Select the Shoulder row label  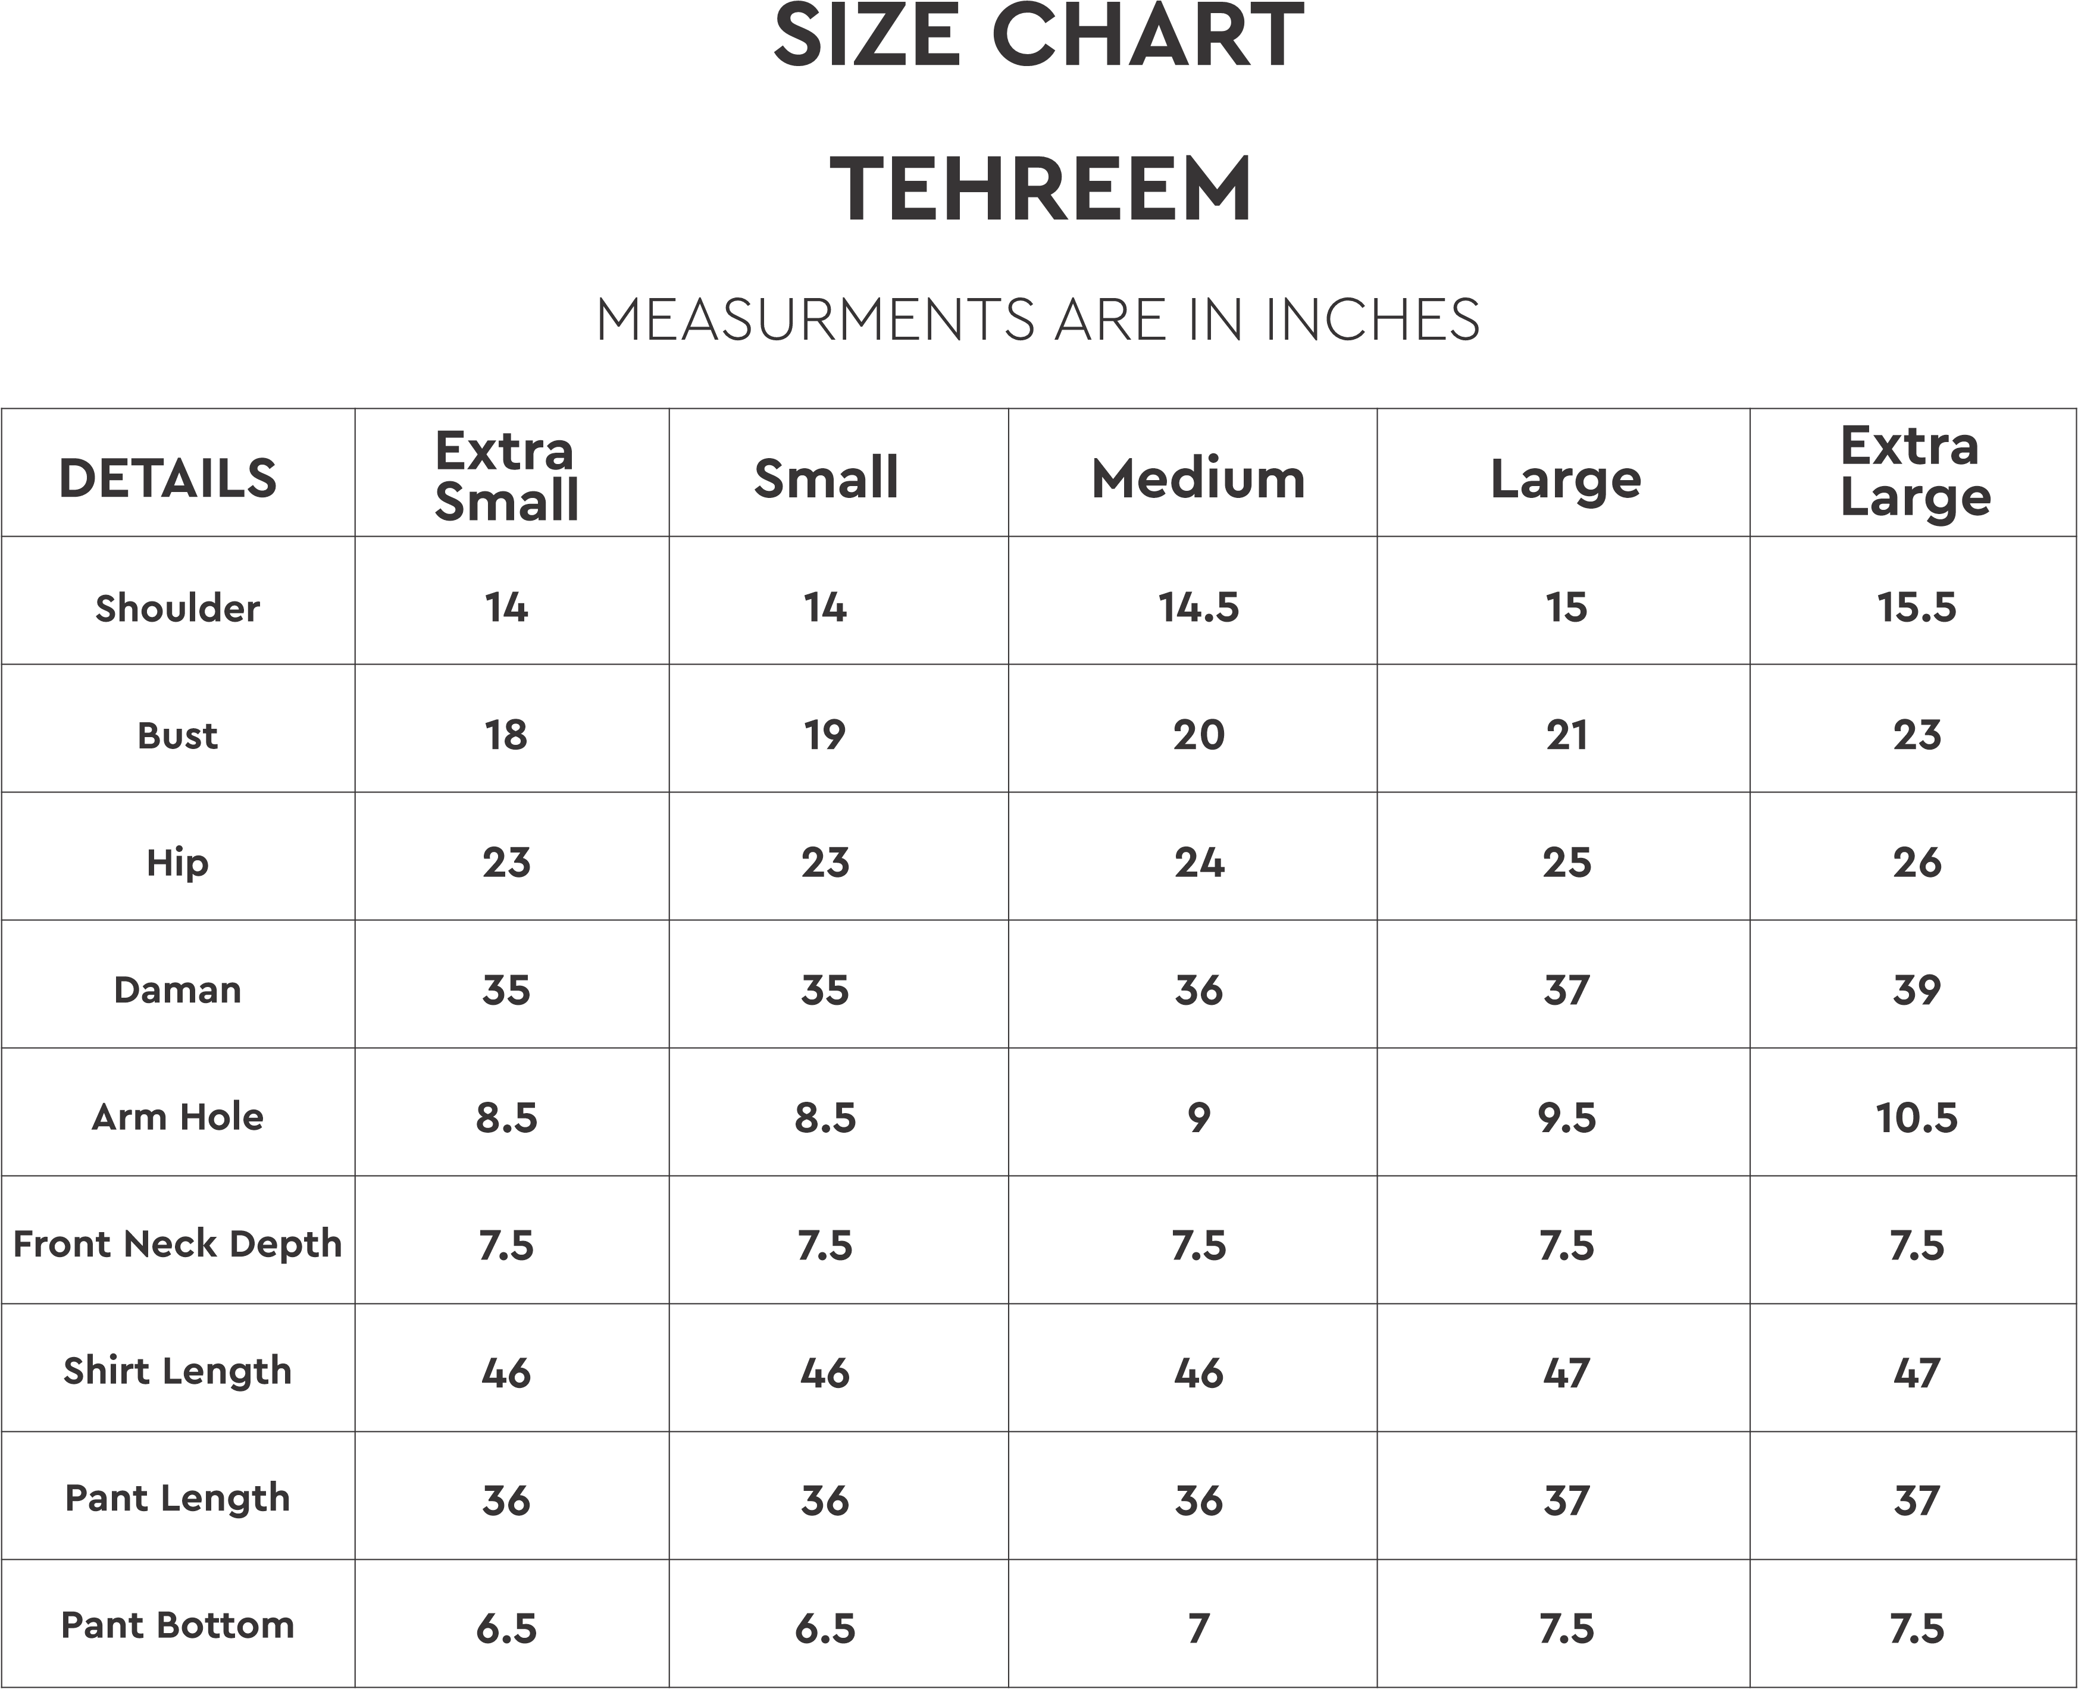pos(177,608)
